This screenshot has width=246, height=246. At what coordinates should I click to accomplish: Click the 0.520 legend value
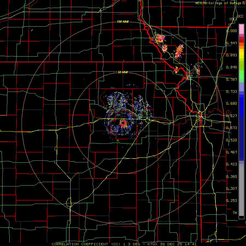pyautogui.click(x=232, y=140)
